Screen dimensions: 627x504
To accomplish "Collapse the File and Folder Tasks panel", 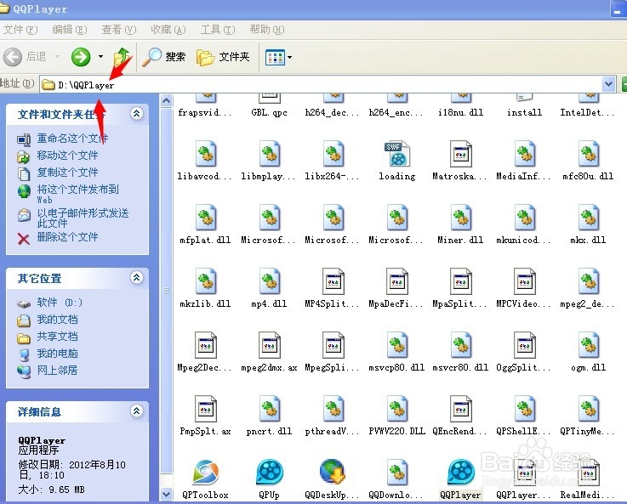I will pyautogui.click(x=136, y=114).
